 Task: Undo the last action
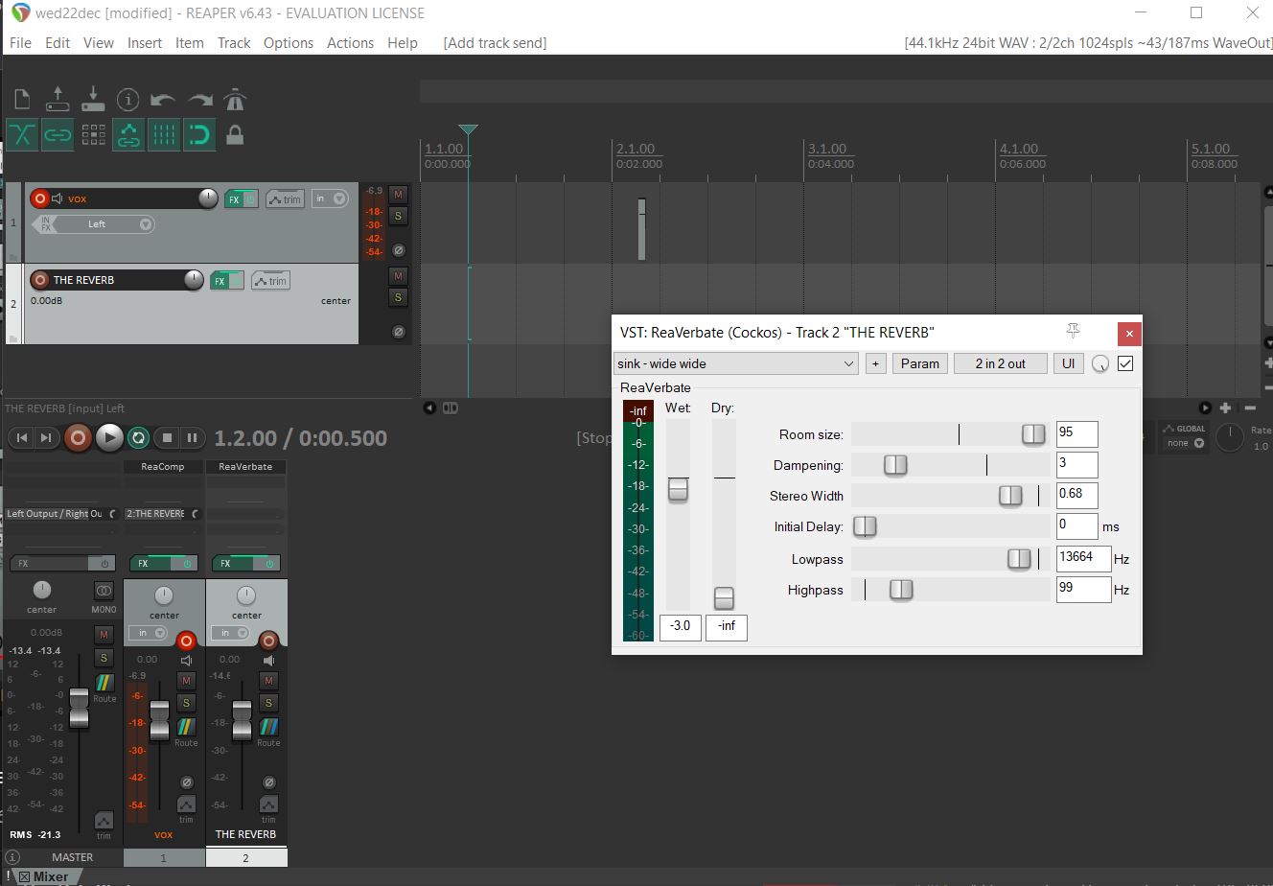(164, 99)
